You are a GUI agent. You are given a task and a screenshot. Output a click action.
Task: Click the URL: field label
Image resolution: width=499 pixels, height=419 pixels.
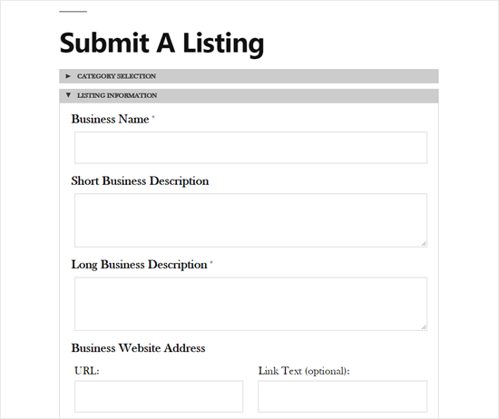click(87, 371)
